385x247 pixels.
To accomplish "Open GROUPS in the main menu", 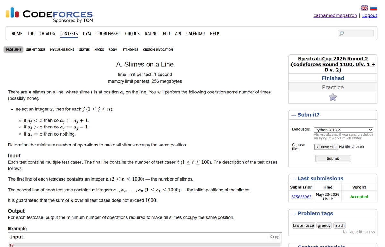I will 133,34.
